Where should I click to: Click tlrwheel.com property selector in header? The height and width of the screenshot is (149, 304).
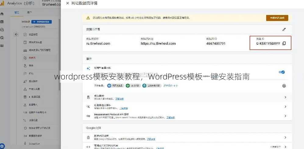51,5
